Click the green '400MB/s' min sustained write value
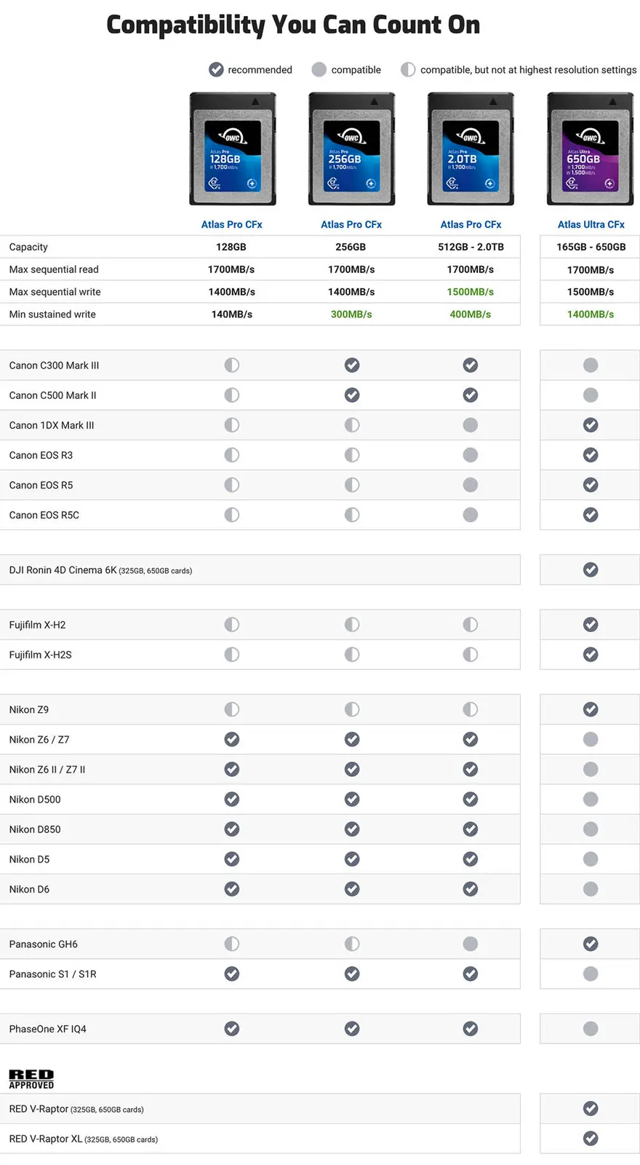The width and height of the screenshot is (640, 1165). (471, 315)
